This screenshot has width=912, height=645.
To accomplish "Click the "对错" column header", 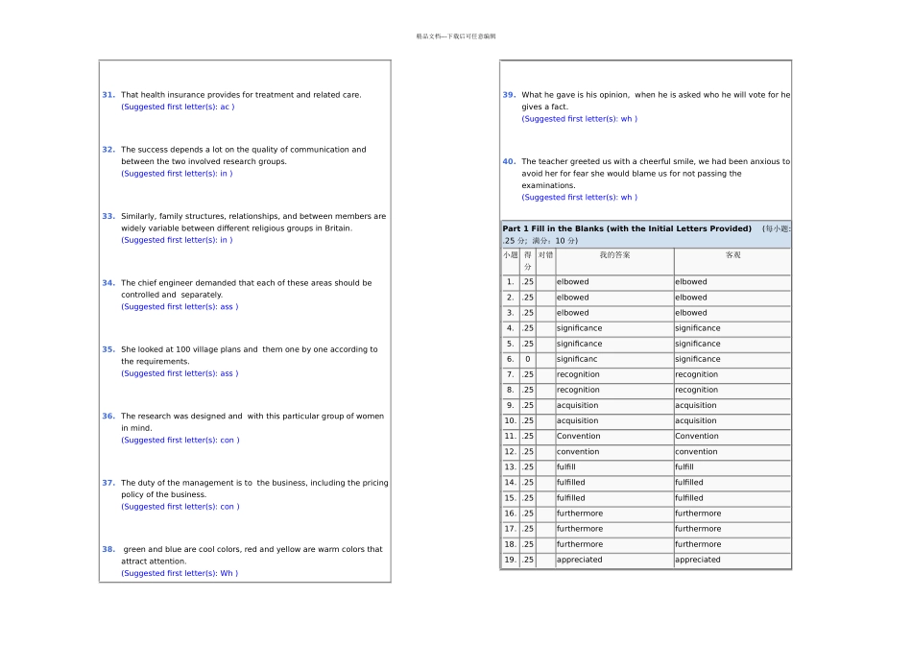I will tap(545, 255).
